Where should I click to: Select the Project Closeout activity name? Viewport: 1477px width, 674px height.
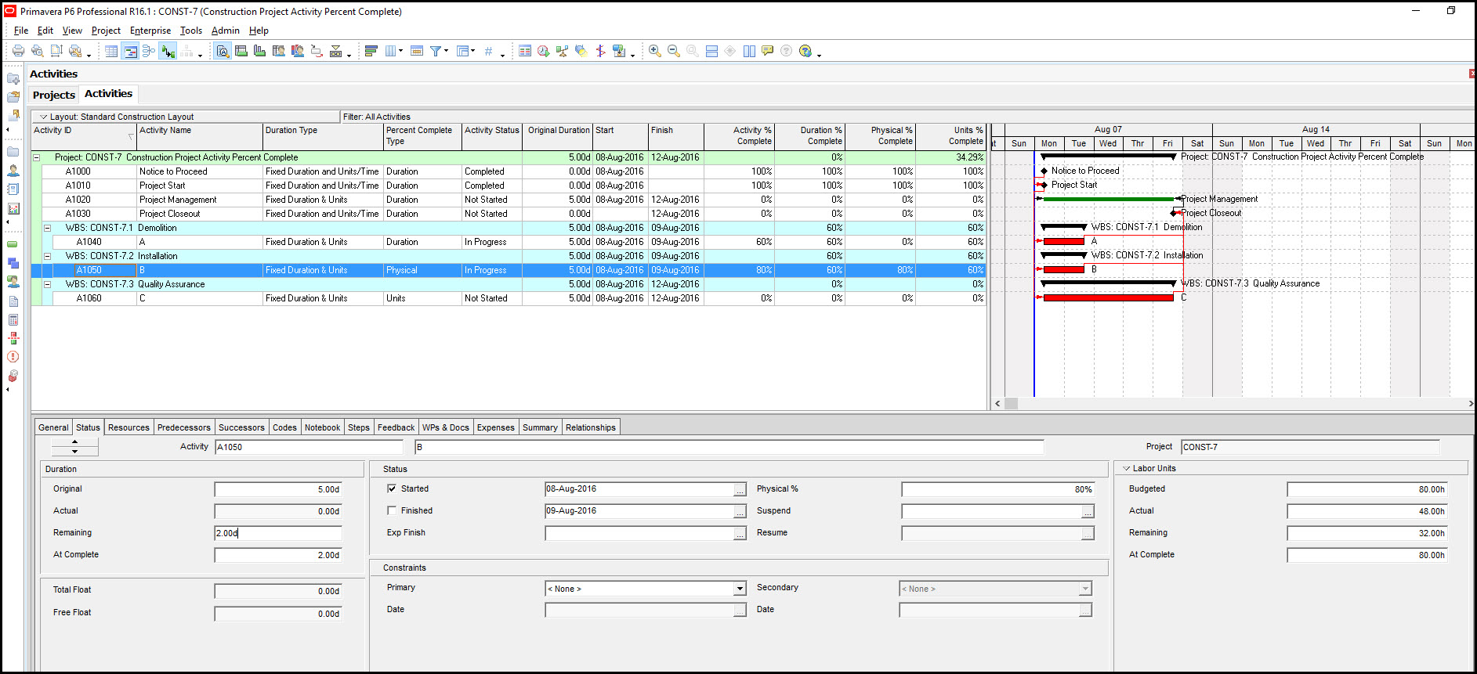169,214
